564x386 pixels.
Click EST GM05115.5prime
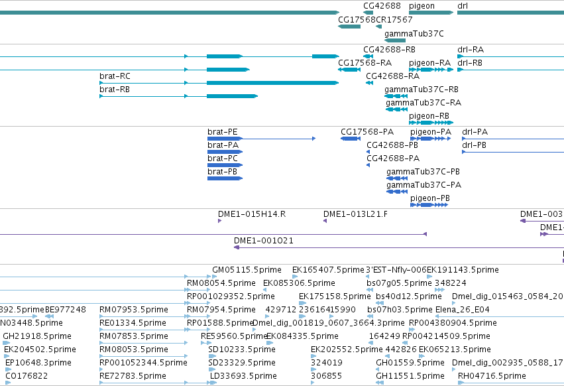click(x=247, y=270)
